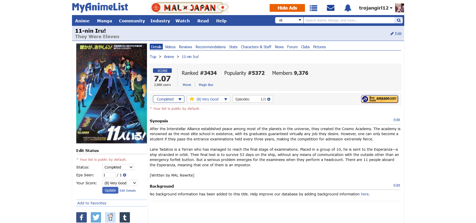Open the Movie type link
The image size is (476, 223).
coord(187,85)
